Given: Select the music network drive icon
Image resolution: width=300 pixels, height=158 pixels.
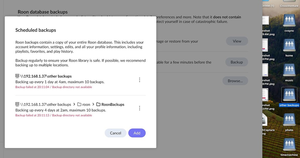Looking at the screenshot, I should pos(289,70).
